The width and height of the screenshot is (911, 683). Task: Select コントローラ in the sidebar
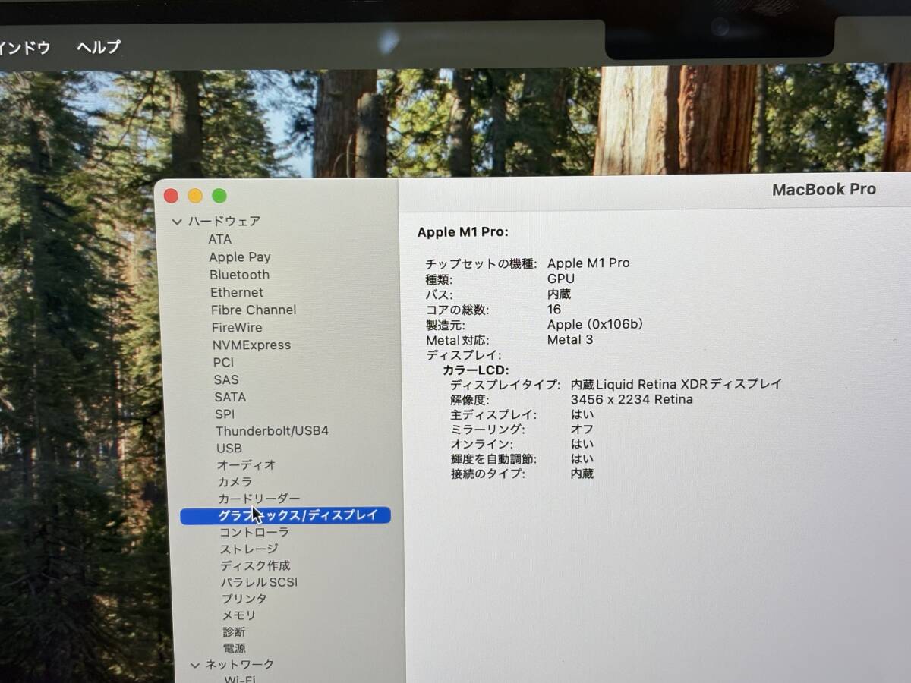tap(254, 533)
